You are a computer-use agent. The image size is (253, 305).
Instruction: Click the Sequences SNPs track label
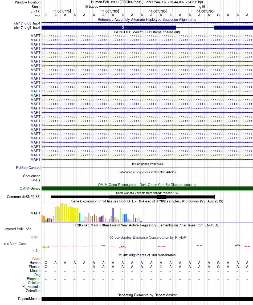[32, 178]
